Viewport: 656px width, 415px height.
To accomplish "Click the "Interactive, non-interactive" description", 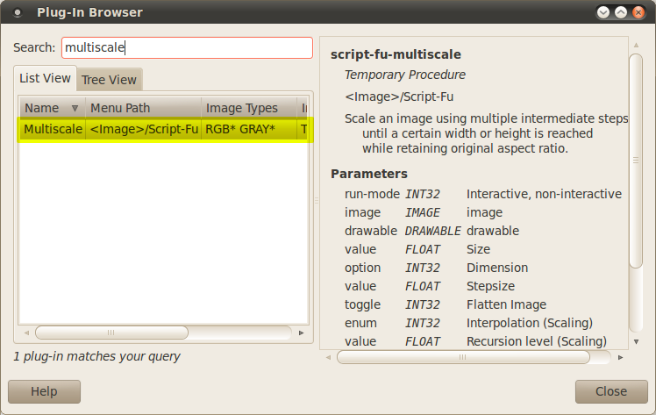I will pyautogui.click(x=545, y=194).
